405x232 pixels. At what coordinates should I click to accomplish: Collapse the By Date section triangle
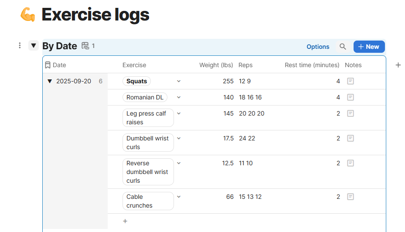click(x=33, y=46)
